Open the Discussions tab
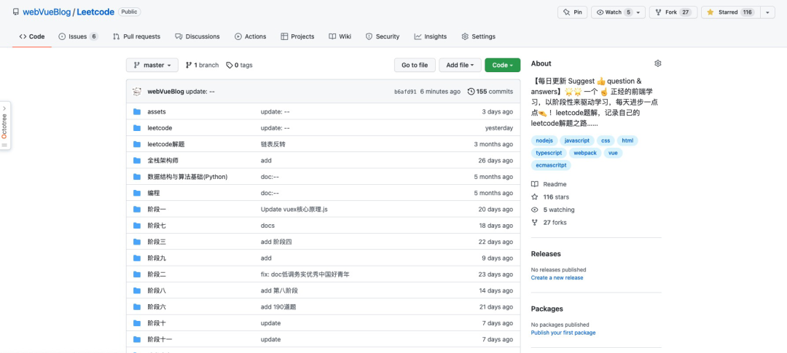This screenshot has height=353, width=787. [197, 36]
